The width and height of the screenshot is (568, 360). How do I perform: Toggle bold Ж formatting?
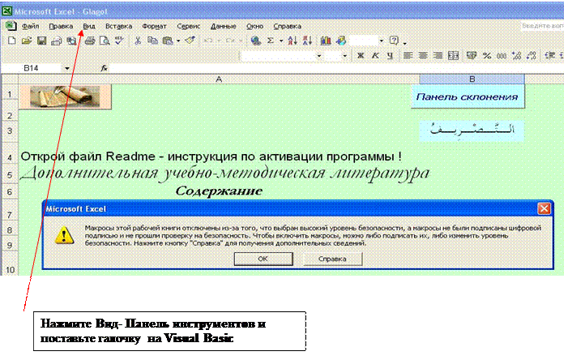click(361, 55)
